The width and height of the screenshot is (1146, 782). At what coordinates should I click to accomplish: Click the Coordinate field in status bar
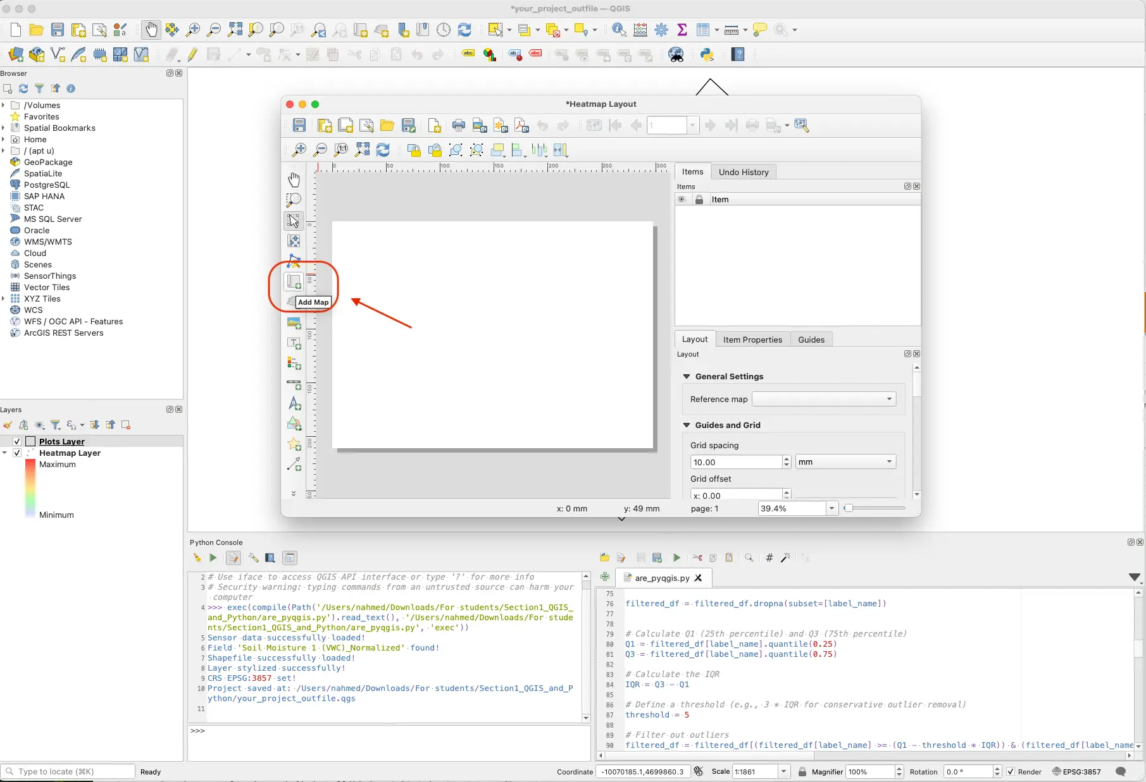(643, 772)
